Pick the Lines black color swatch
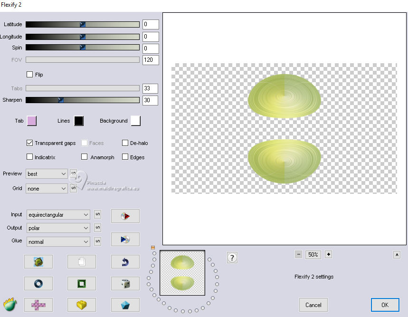Viewport: 408px width, 317px height. pyautogui.click(x=79, y=121)
